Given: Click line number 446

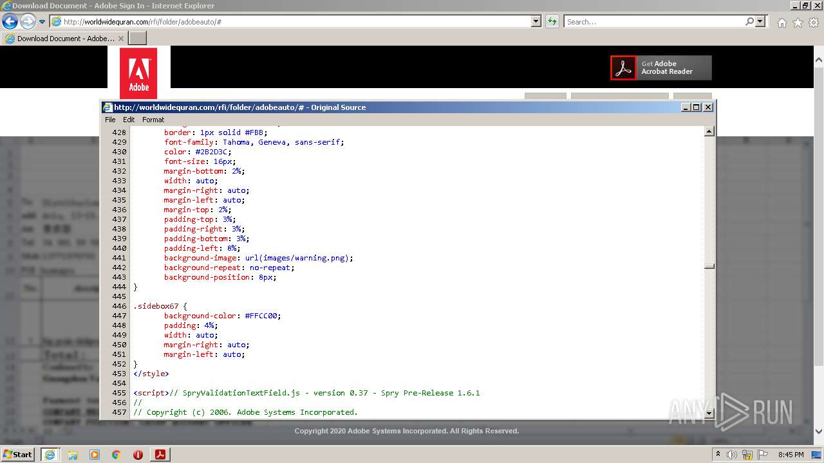Looking at the screenshot, I should click(x=119, y=306).
